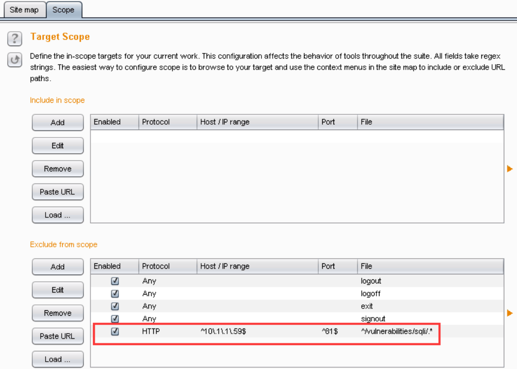This screenshot has width=517, height=369.
Task: Click Port column header in Exclude table
Action: pos(338,267)
